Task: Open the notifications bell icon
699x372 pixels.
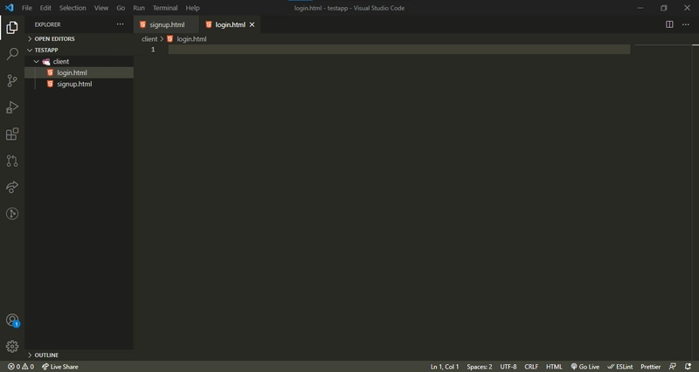Action: tap(688, 367)
